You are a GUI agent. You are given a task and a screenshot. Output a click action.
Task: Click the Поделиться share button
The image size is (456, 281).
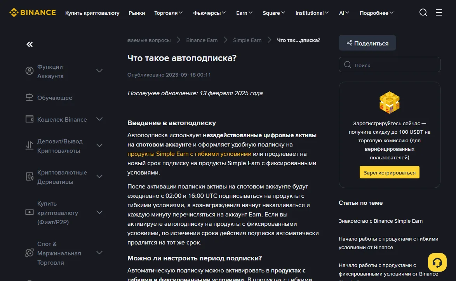(367, 43)
